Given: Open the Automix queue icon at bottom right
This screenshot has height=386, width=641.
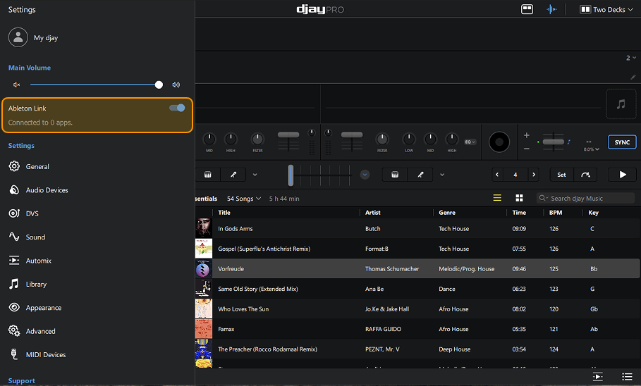Looking at the screenshot, I should [x=598, y=377].
